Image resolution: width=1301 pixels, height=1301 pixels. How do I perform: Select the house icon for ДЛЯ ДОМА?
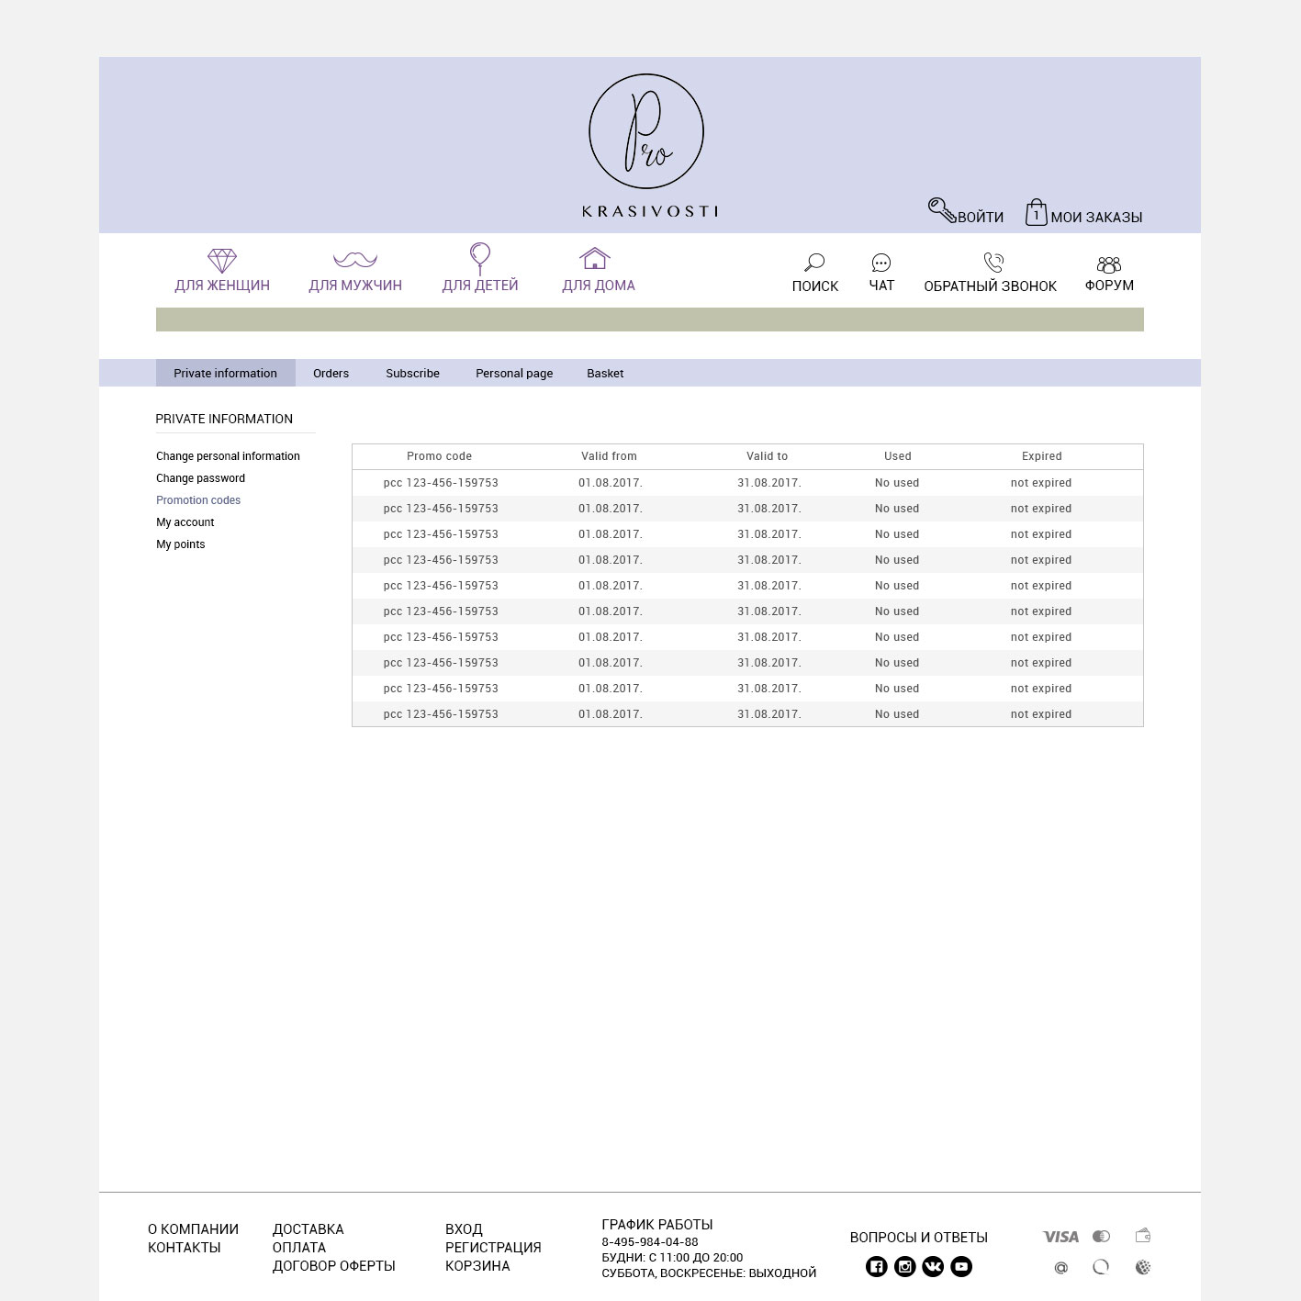pyautogui.click(x=595, y=258)
